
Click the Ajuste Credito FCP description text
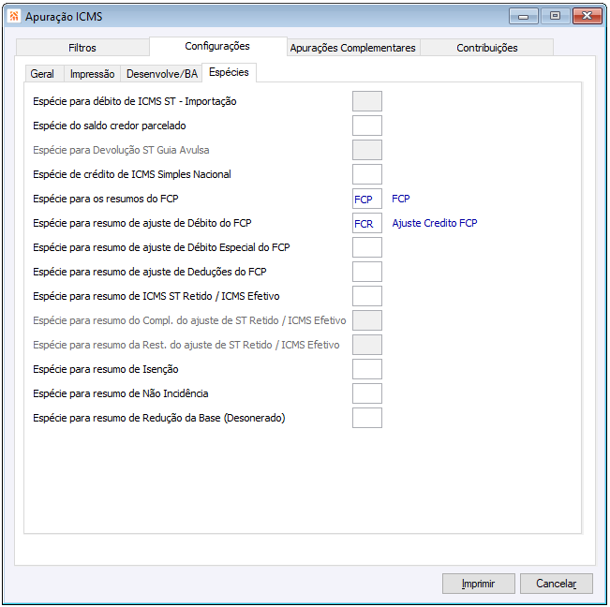(x=435, y=223)
